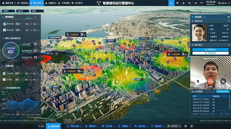The image size is (231, 129).
Task: Click the 93 alert count heatmap label
Action: point(73,71)
